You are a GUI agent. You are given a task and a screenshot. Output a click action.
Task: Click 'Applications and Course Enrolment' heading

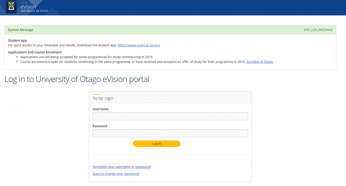(x=35, y=52)
